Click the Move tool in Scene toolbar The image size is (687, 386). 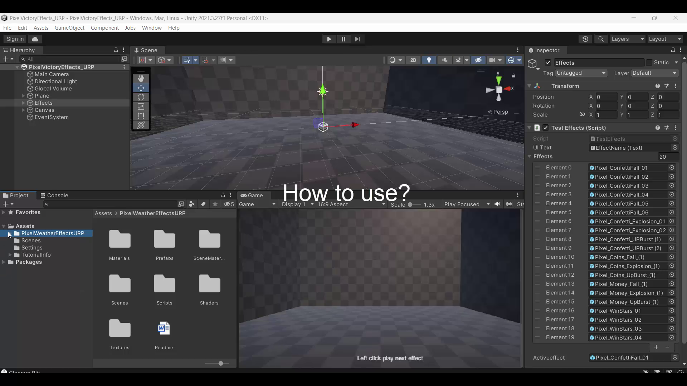(x=141, y=88)
